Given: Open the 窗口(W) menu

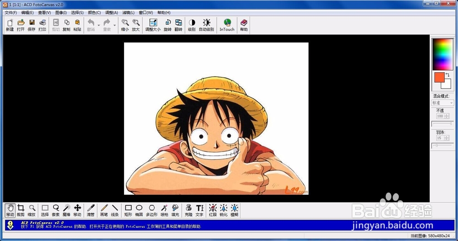Looking at the screenshot, I should [x=146, y=12].
